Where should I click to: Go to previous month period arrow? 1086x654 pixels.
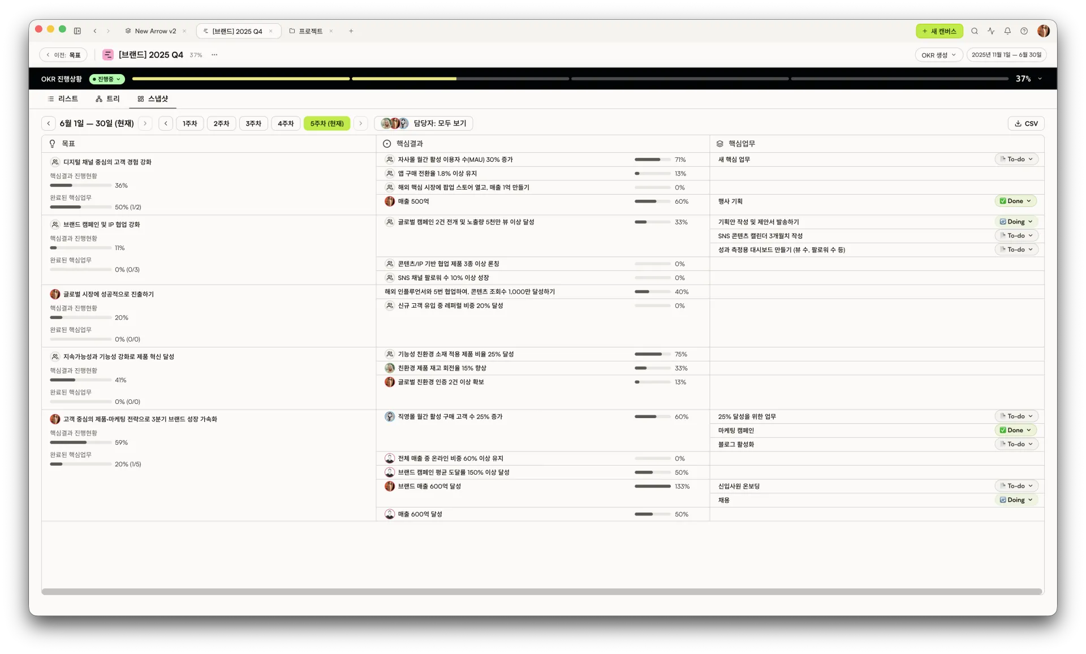[x=49, y=123]
